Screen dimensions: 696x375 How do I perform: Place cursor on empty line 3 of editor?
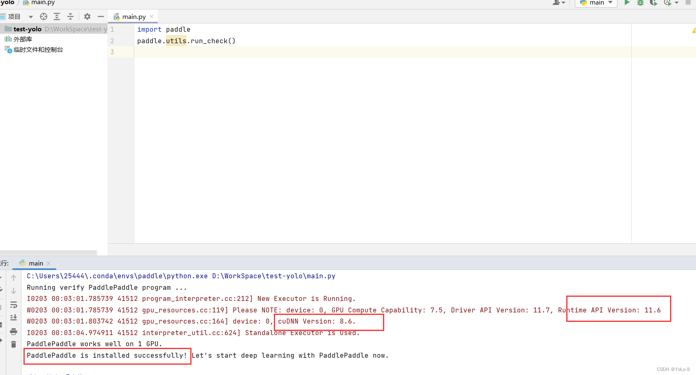382,52
